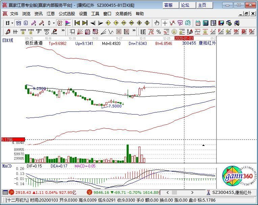
Task: Select the yellow diamond right-arrow icon
Action: tap(116, 23)
